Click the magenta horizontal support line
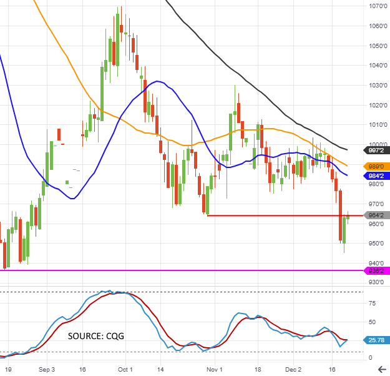 (x=182, y=270)
